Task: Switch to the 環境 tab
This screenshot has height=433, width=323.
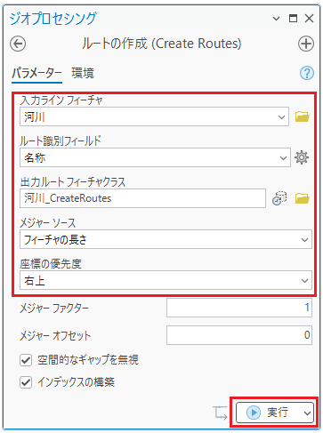Action: tap(83, 73)
